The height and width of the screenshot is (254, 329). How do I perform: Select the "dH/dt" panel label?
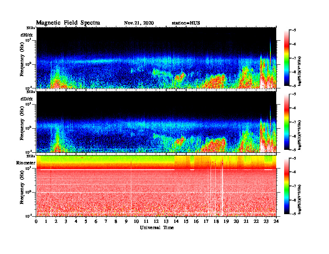pos(27,35)
